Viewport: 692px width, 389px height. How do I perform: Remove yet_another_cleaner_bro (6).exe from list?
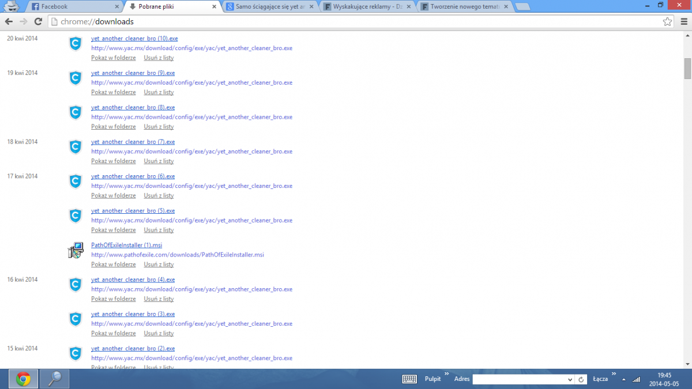tap(159, 196)
